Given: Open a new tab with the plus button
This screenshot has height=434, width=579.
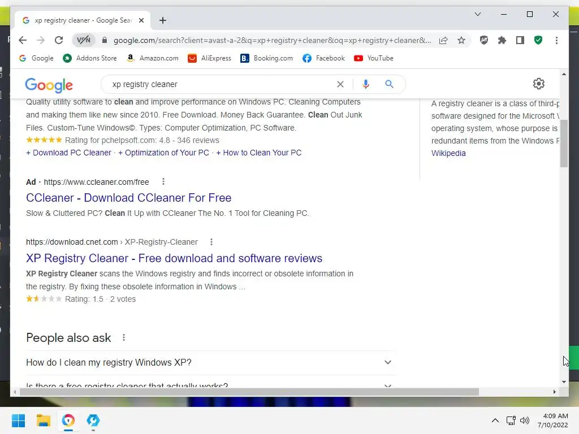Looking at the screenshot, I should [x=163, y=20].
